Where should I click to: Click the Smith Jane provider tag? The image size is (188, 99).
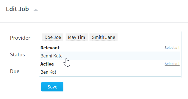pyautogui.click(x=103, y=37)
